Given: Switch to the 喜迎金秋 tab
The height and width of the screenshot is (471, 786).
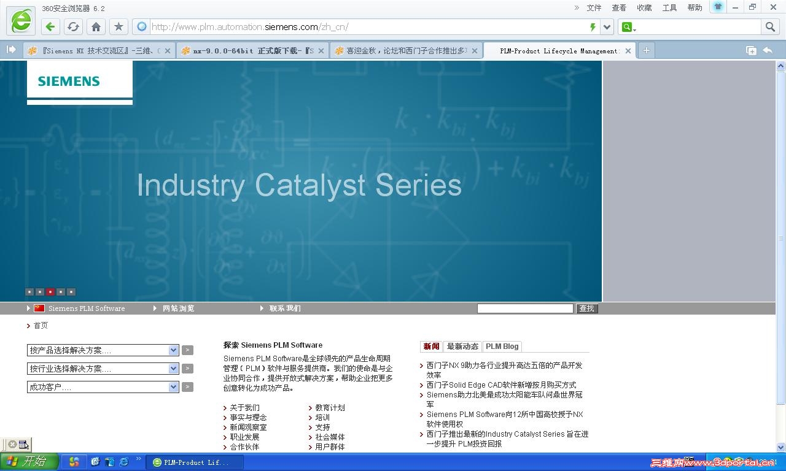Looking at the screenshot, I should coord(406,51).
